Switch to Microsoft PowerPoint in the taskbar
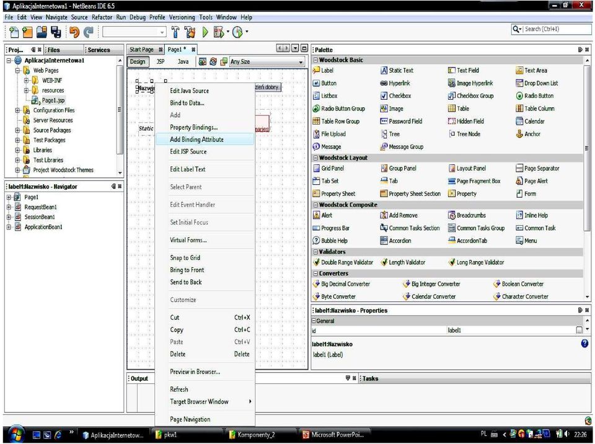 click(x=334, y=435)
